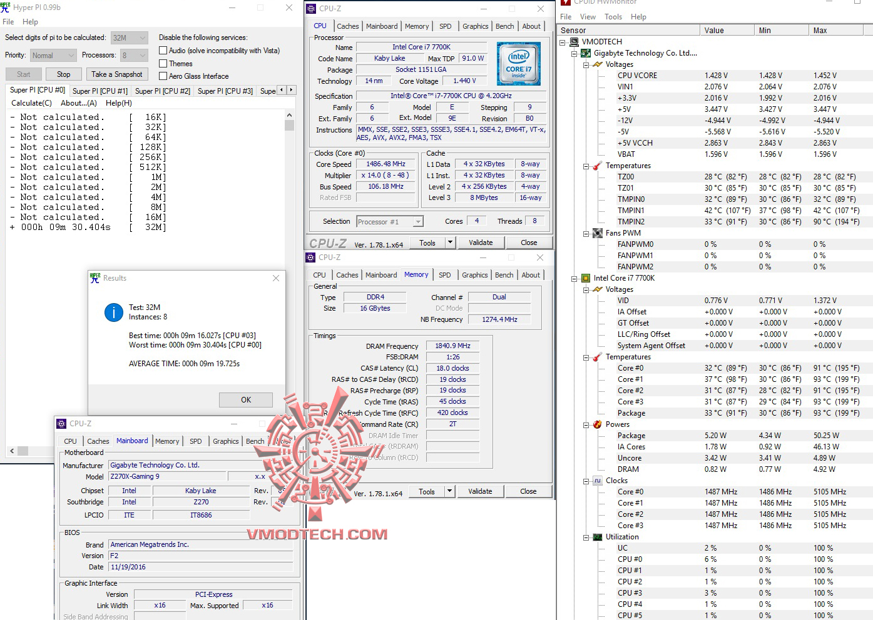The width and height of the screenshot is (873, 620).
Task: Click the Temperatures icon under Intel Core i7 7700K
Action: 598,357
